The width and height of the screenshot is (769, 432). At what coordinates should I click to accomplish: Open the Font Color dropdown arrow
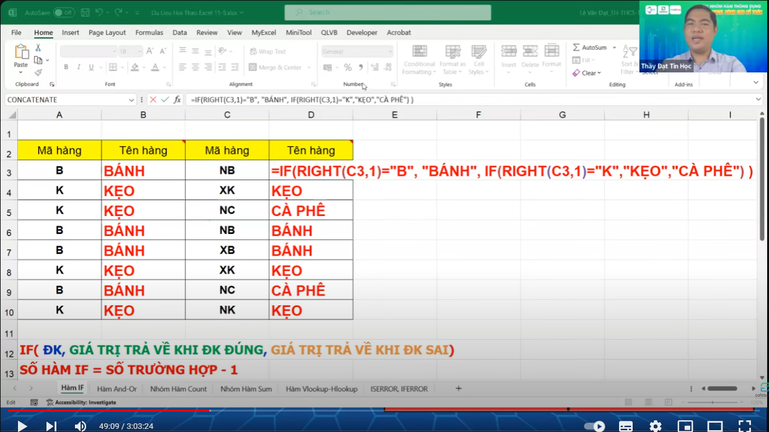tap(165, 67)
